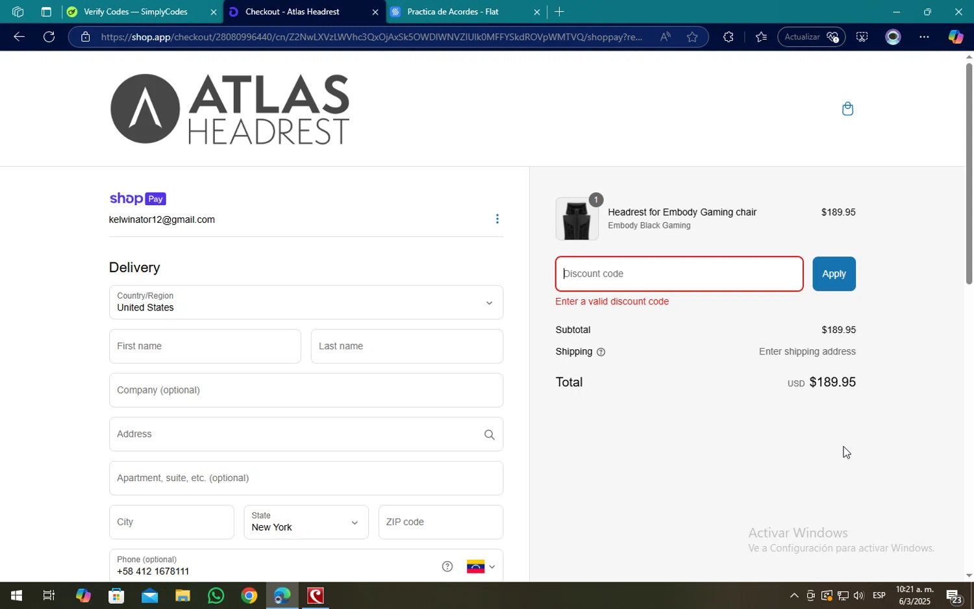Click the ZIP code field

440,522
